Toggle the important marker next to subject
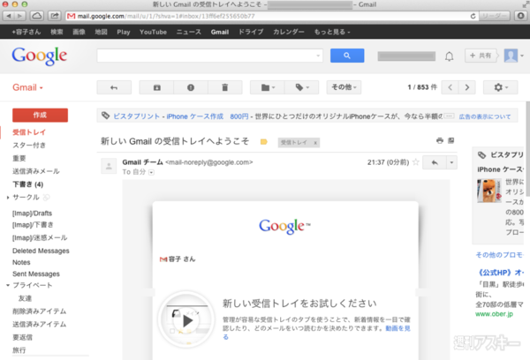 click(x=264, y=142)
